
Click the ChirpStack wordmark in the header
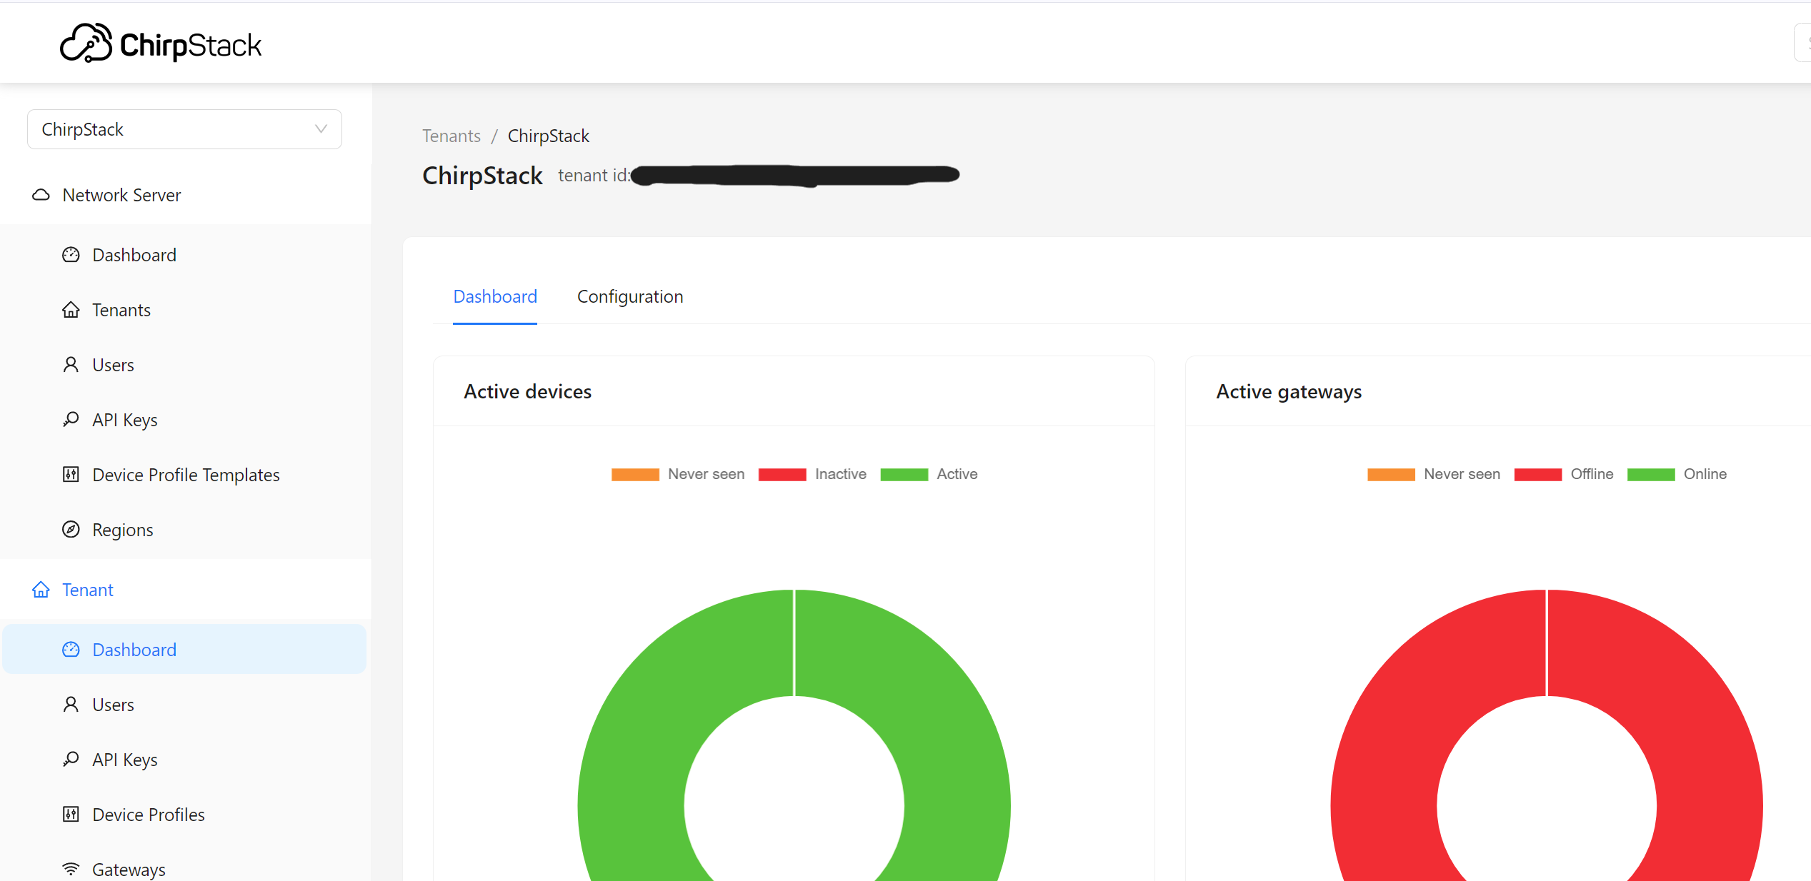tap(191, 45)
